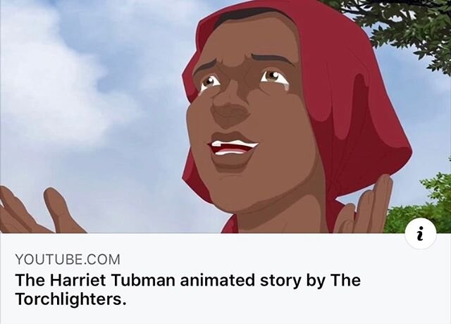This screenshot has width=451, height=324.
Task: Click the info icon on link preview
Action: 421,234
